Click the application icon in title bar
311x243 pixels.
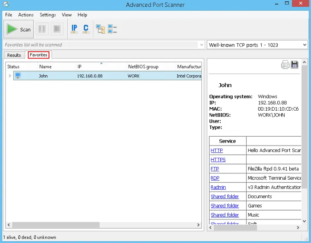[x=6, y=4]
